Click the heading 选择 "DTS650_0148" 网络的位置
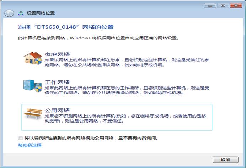The width and height of the screenshot is (246, 168). (x=66, y=27)
